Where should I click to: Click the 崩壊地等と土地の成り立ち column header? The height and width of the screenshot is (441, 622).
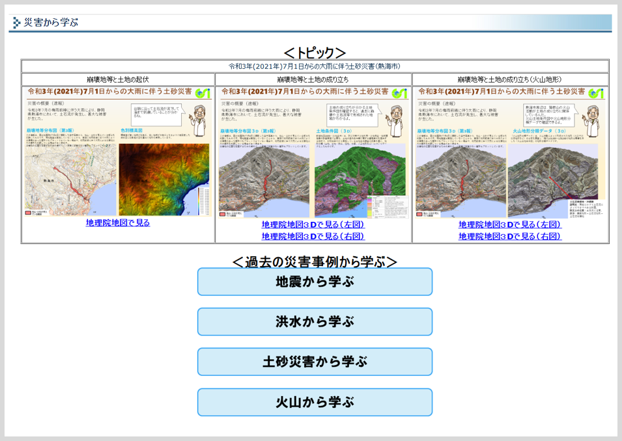tap(313, 79)
